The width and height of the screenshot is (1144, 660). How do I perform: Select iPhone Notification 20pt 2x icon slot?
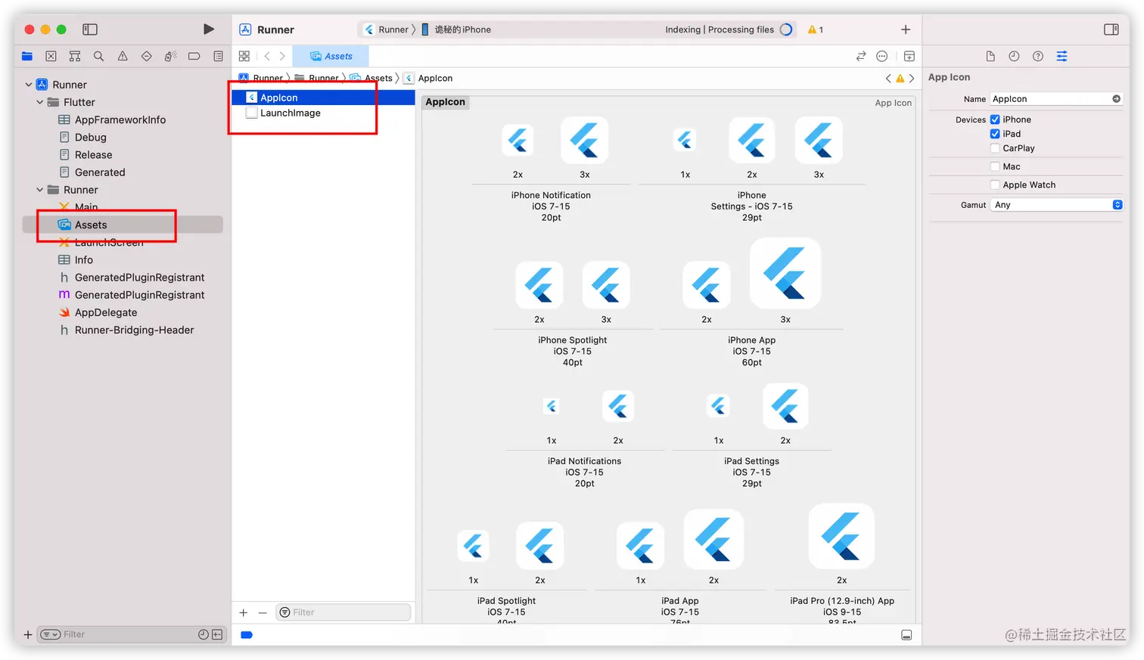(x=518, y=140)
